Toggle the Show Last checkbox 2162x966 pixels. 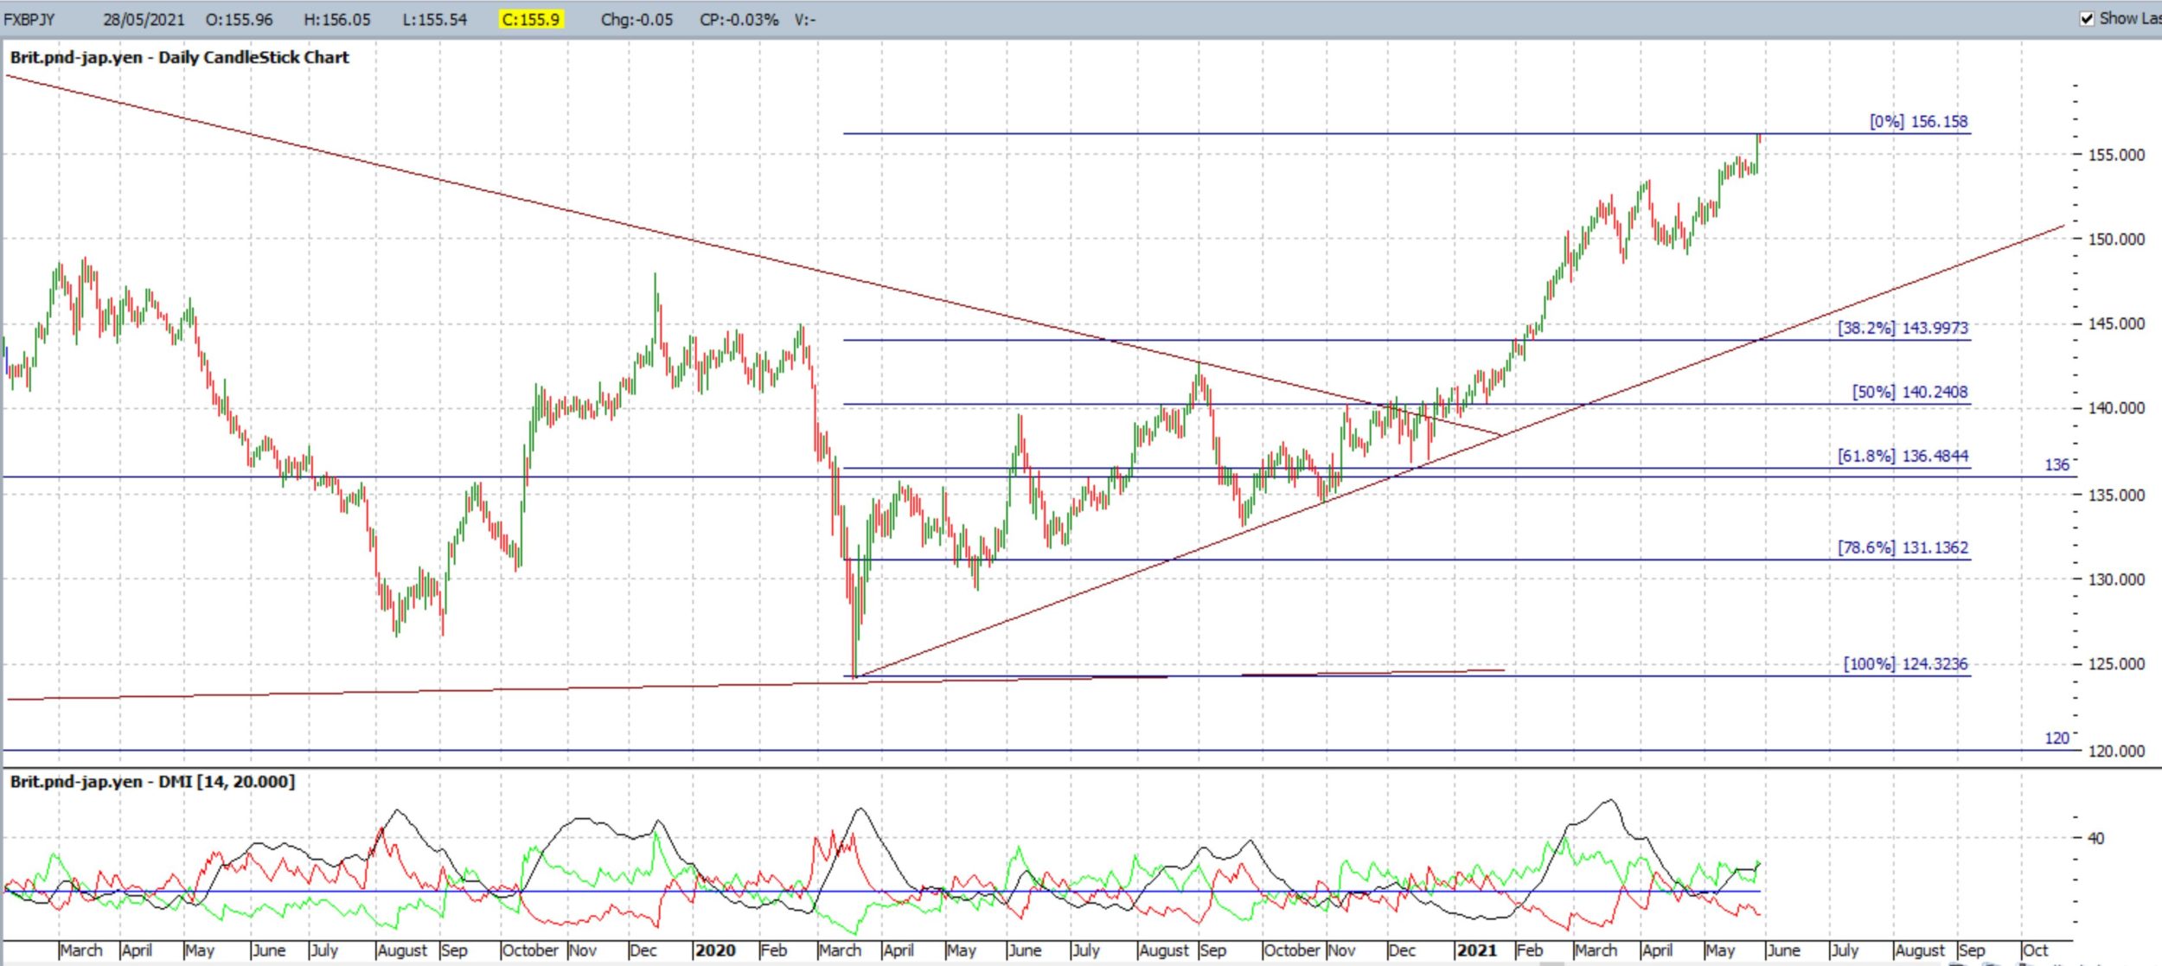coord(2087,19)
